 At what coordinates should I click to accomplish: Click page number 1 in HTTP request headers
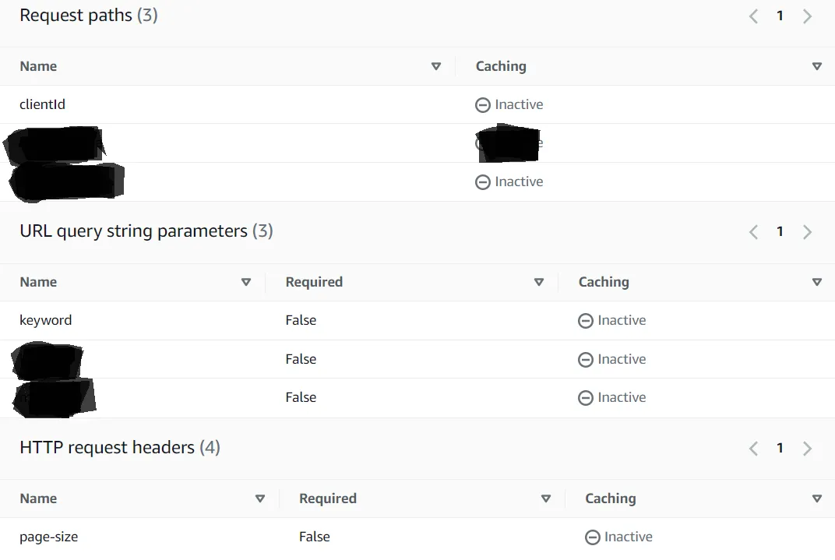pos(780,449)
